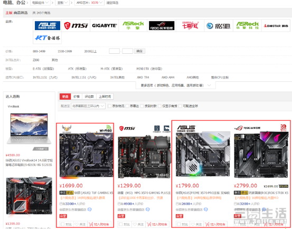Enable the 京尊达 filter checkbox
The height and width of the screenshot is (229, 292).
click(x=127, y=106)
